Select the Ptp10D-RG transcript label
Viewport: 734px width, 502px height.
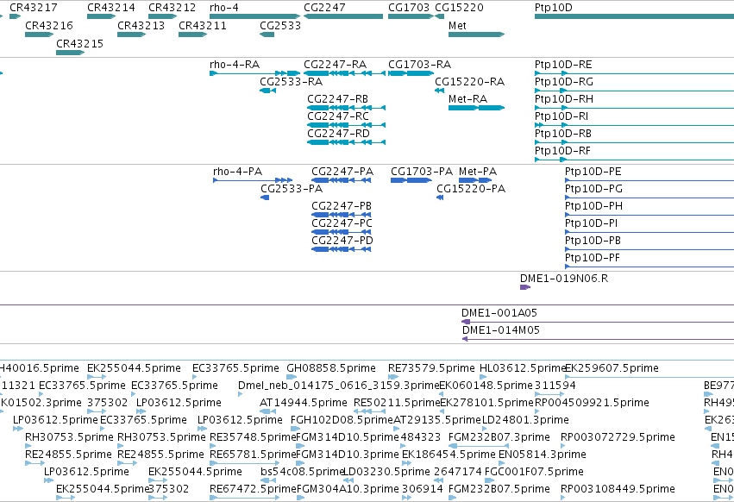(x=563, y=81)
